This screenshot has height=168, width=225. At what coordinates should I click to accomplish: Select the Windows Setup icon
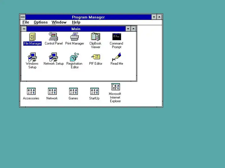point(32,57)
